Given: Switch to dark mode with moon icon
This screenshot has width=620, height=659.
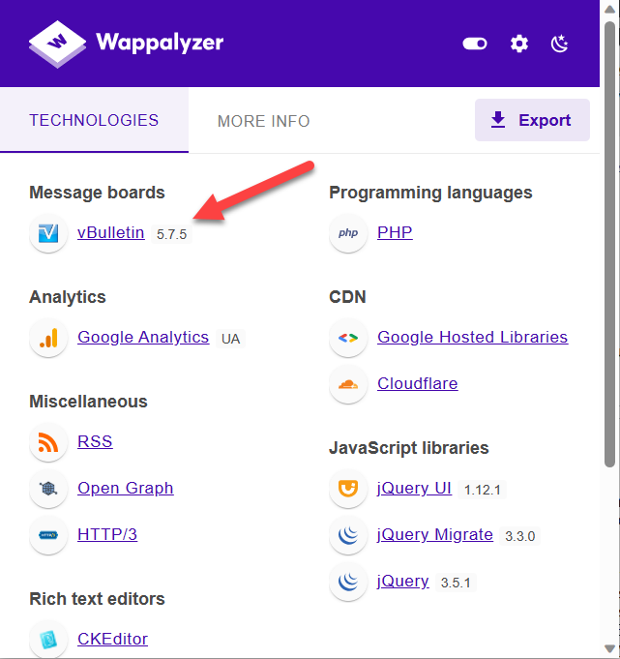Looking at the screenshot, I should tap(559, 44).
